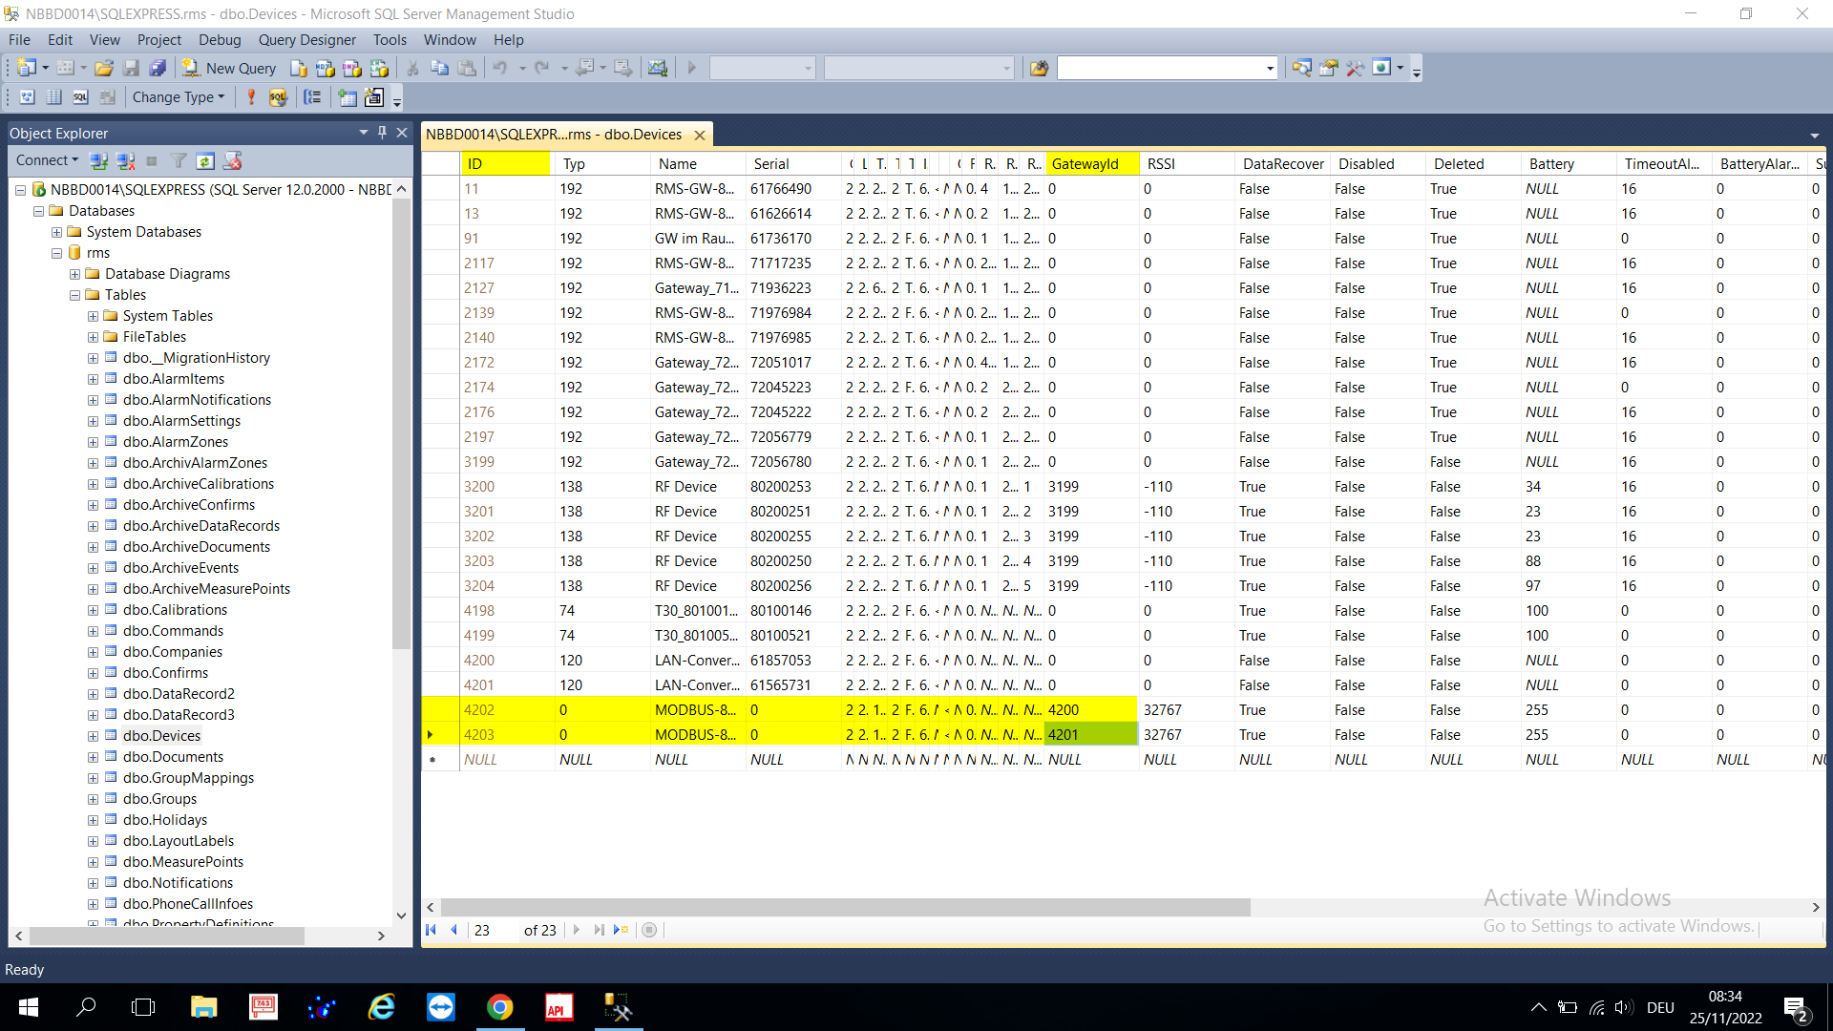Expand the Database Diagrams node

click(x=74, y=274)
